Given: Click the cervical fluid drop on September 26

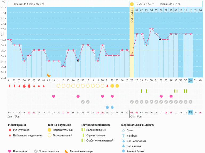Looking at the screenshot, I should coord(107,107).
